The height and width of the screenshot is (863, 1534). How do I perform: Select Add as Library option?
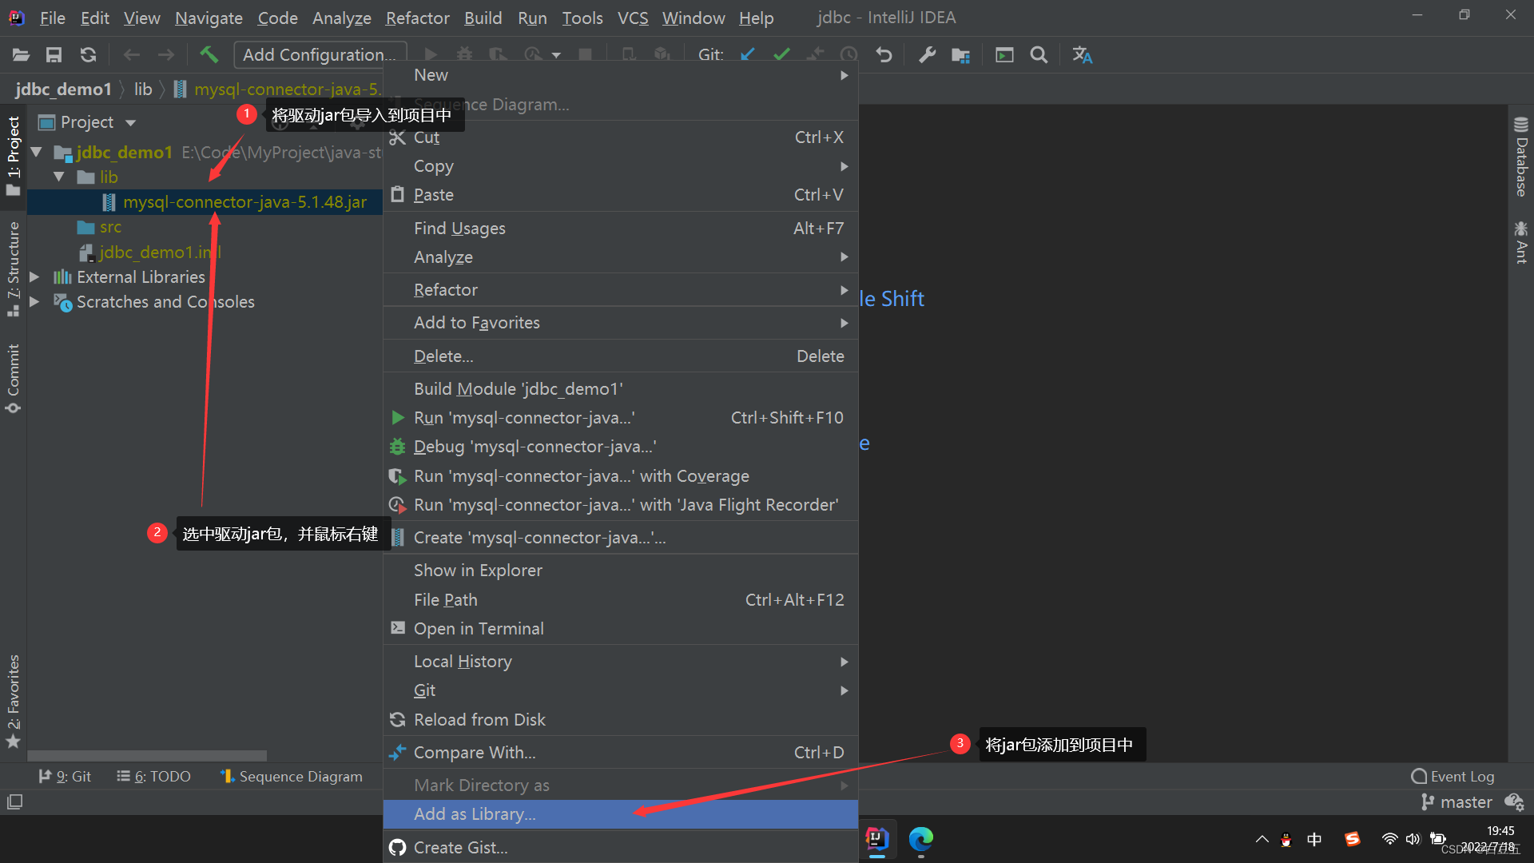tap(620, 814)
